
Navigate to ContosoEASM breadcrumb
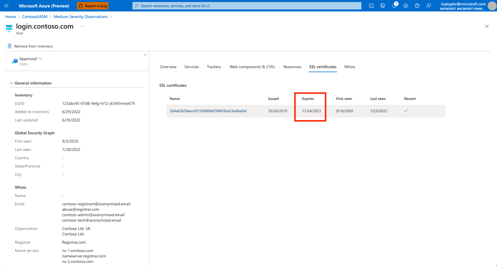(x=35, y=17)
